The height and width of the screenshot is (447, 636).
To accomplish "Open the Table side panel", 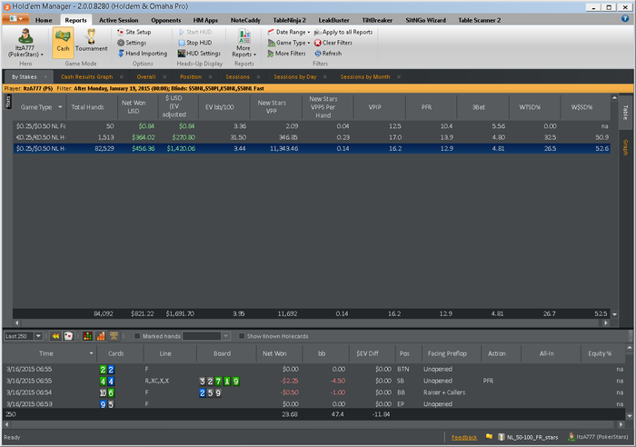I will (x=625, y=113).
